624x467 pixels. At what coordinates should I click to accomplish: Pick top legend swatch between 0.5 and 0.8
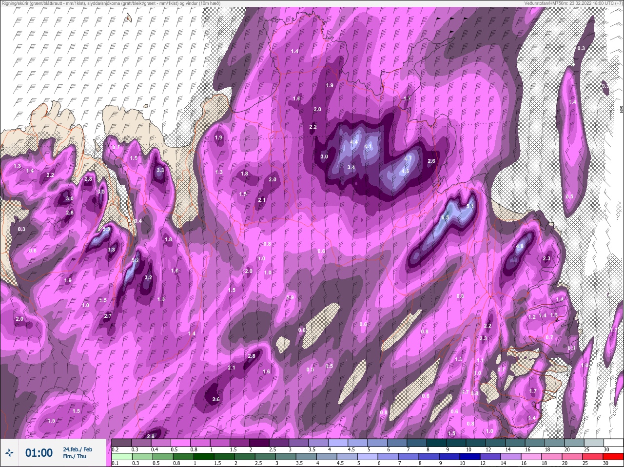[x=181, y=443]
